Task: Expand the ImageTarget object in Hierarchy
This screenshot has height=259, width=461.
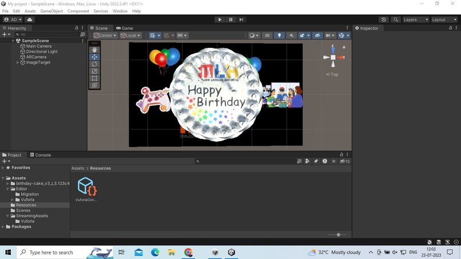Action: 18,62
